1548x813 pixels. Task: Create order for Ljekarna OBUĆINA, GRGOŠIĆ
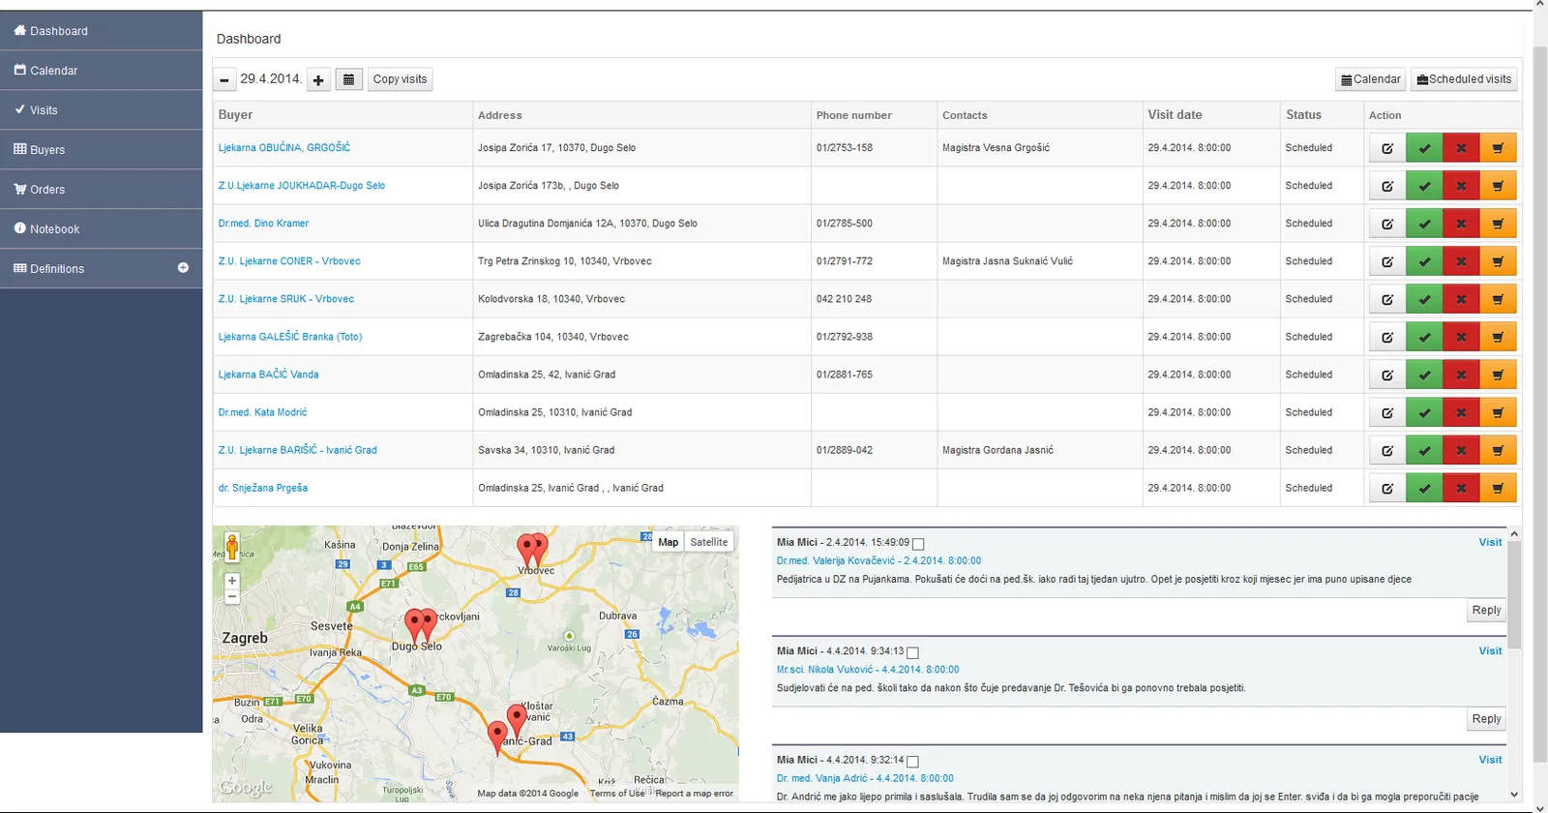point(1498,148)
